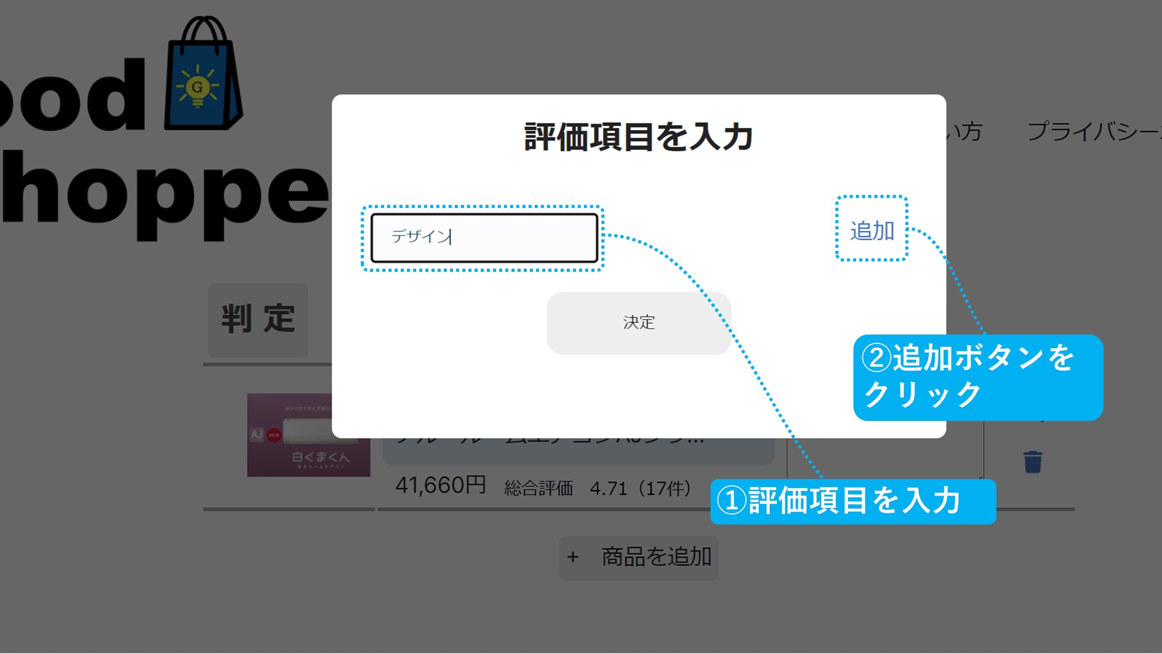
Task: Open the プライバシー menu link in header
Action: (x=1094, y=132)
